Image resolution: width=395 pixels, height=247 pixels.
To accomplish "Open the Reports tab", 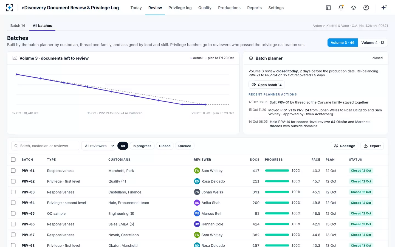I will tap(254, 8).
